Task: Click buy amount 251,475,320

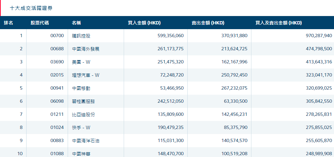Action: 171,62
